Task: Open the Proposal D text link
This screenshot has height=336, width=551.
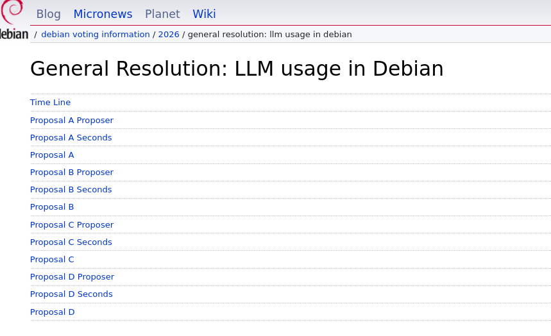Action: click(x=53, y=312)
